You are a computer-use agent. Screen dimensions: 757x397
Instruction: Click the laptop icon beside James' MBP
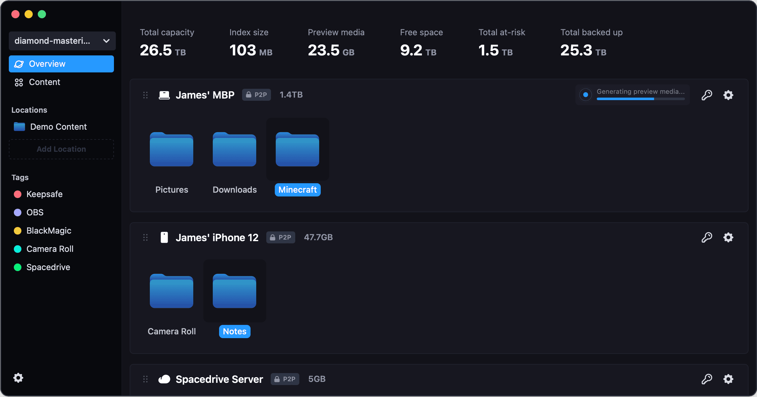pos(164,95)
